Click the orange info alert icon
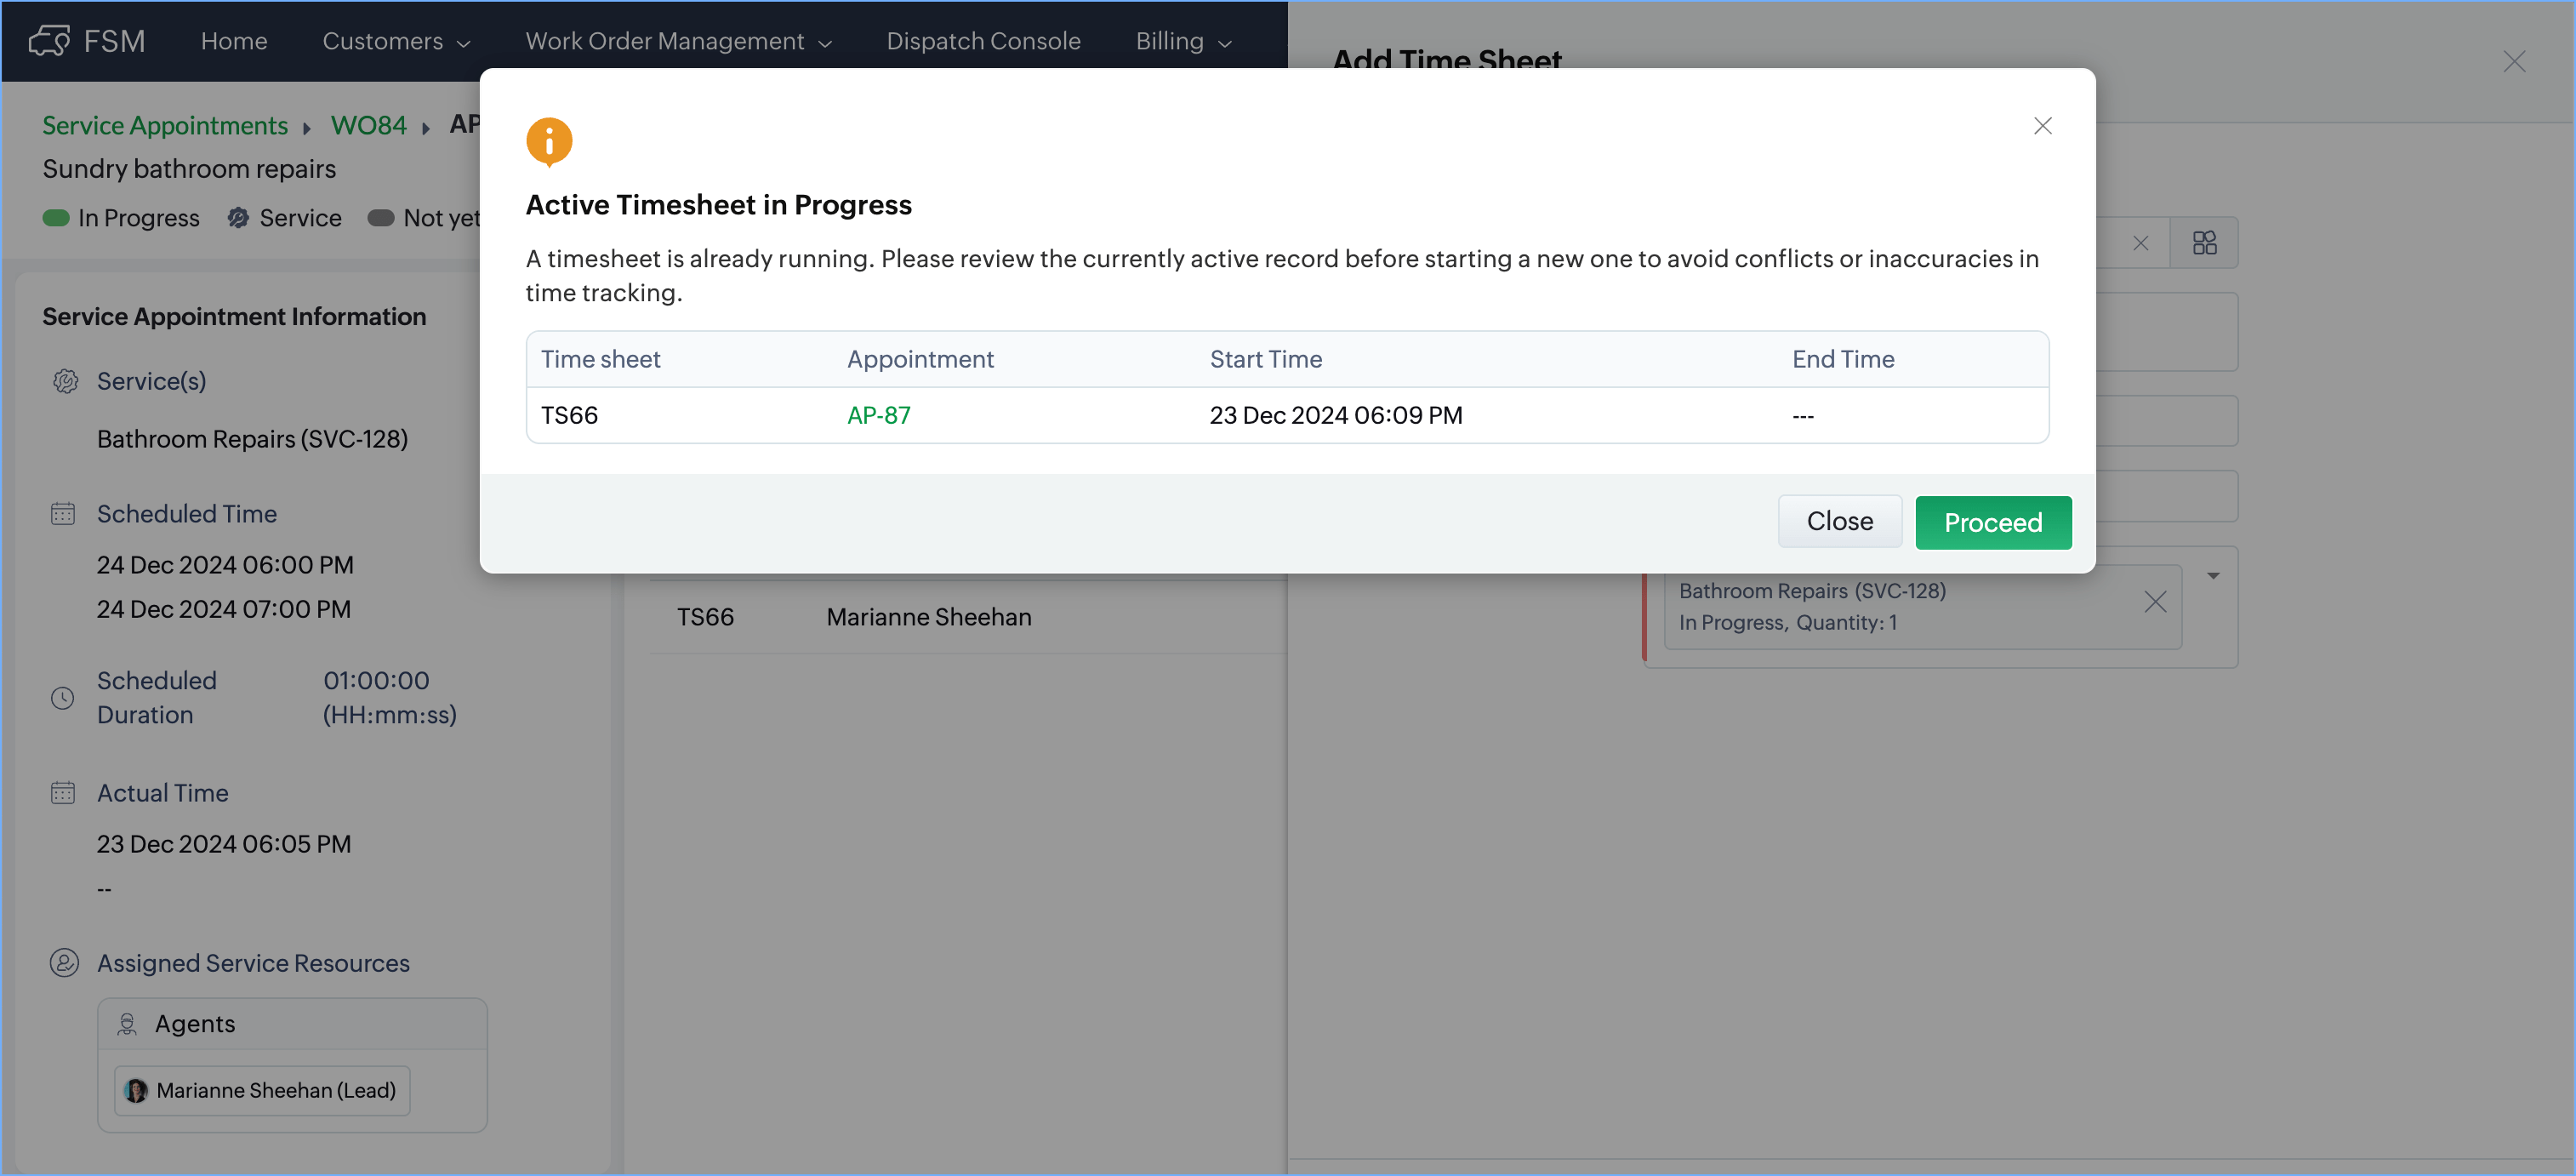This screenshot has width=2576, height=1176. pyautogui.click(x=549, y=141)
